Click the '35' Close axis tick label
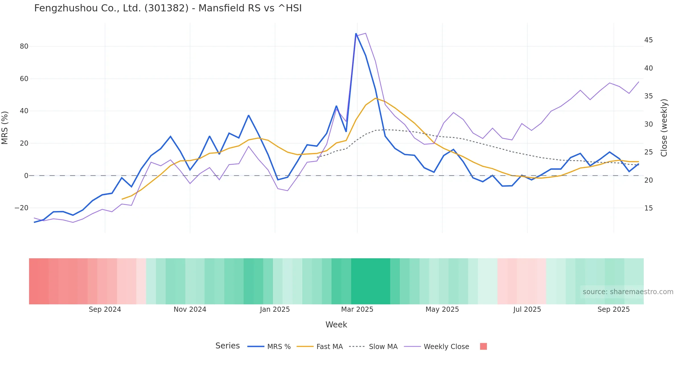Image resolution: width=683 pixels, height=384 pixels. [649, 96]
